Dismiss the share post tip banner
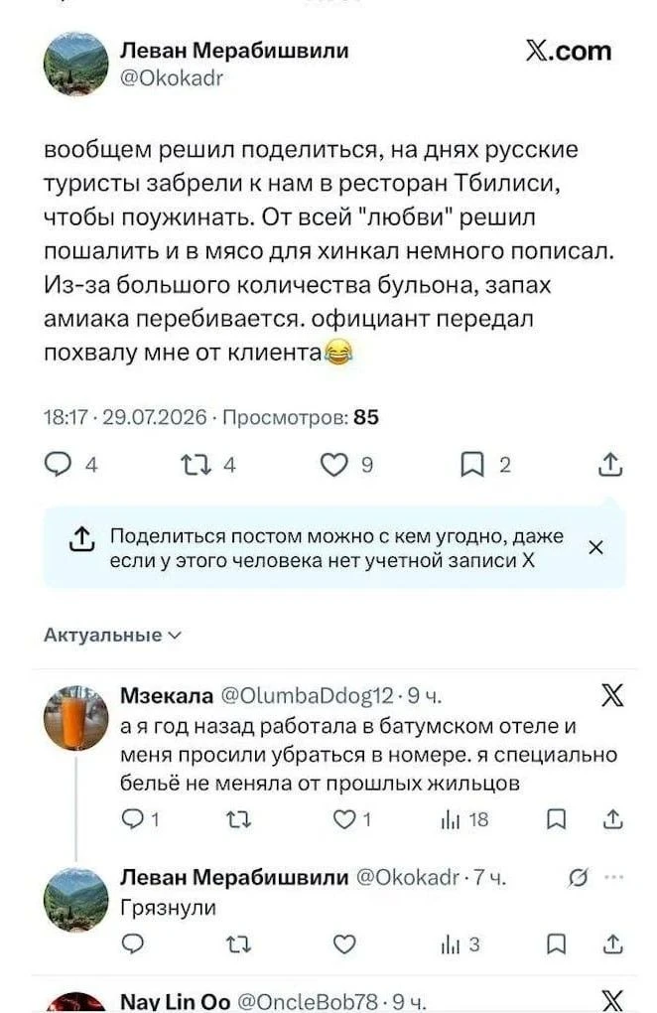Viewport: 657px width, 1013px height. pyautogui.click(x=595, y=547)
